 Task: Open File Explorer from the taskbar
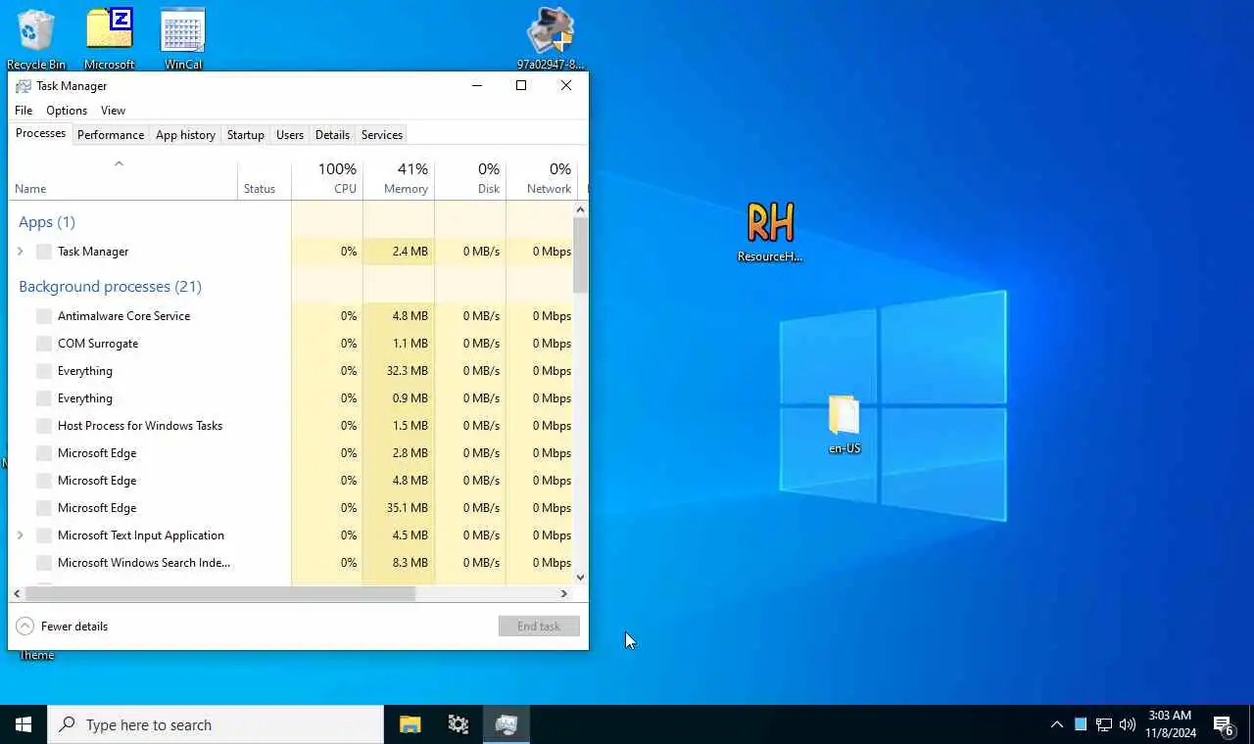410,724
